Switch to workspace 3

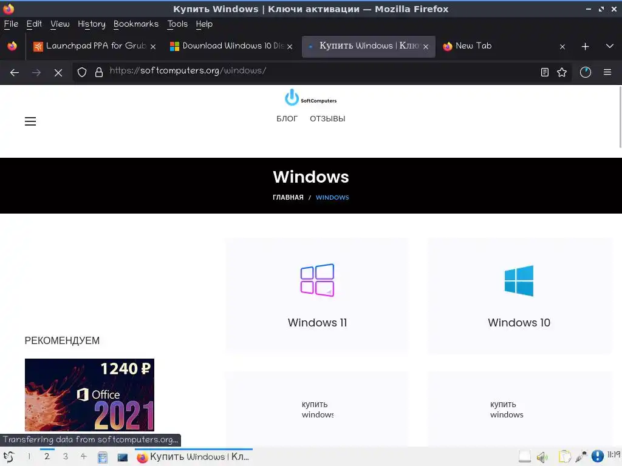click(x=66, y=457)
